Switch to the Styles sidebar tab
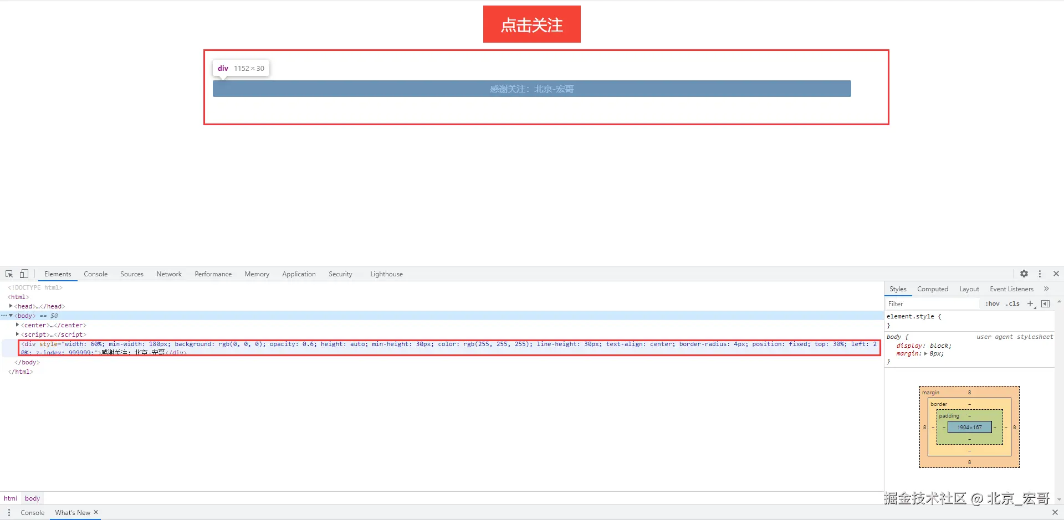This screenshot has width=1064, height=520. 898,289
